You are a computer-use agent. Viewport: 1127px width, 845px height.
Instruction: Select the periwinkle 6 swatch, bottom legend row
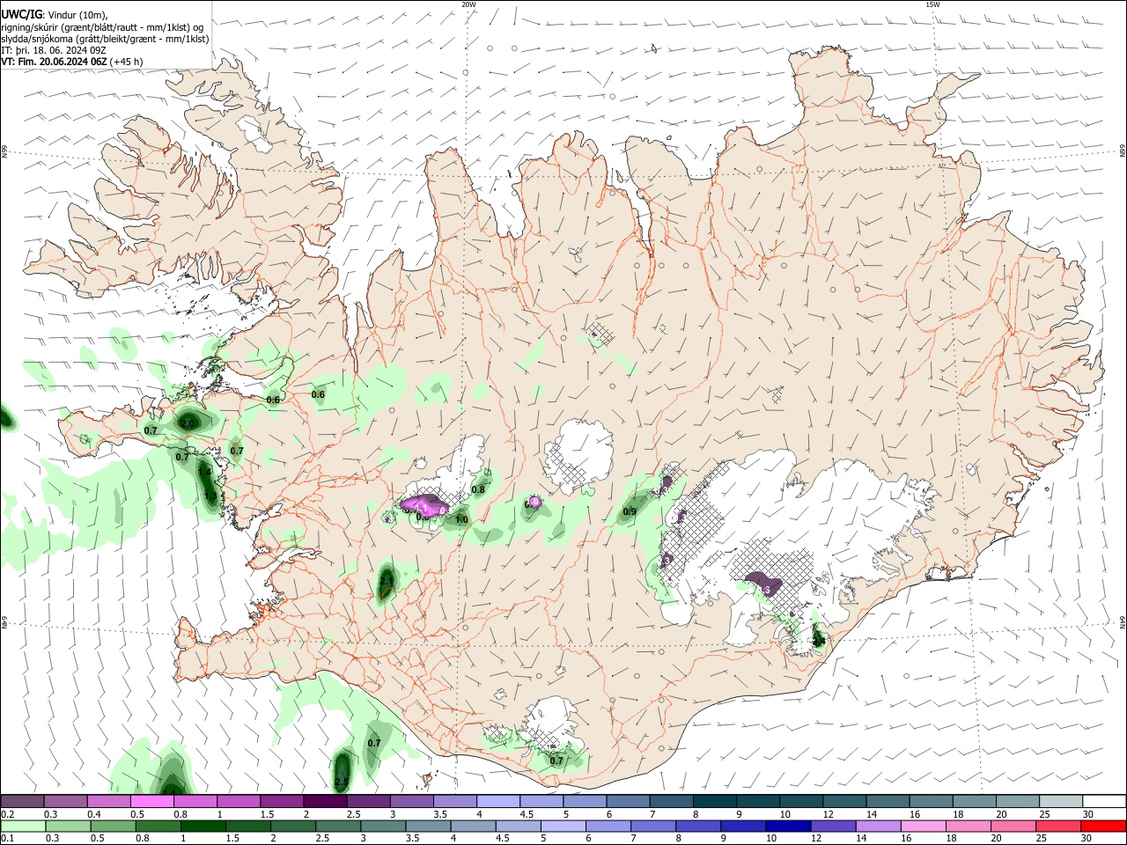[608, 826]
